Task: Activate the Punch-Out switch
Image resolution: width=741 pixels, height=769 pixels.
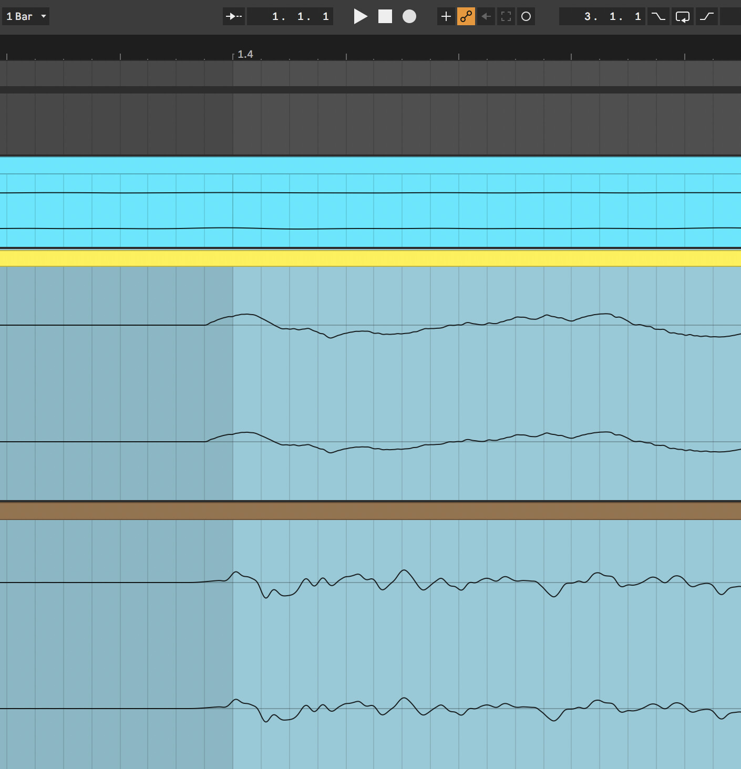Action: click(x=707, y=16)
